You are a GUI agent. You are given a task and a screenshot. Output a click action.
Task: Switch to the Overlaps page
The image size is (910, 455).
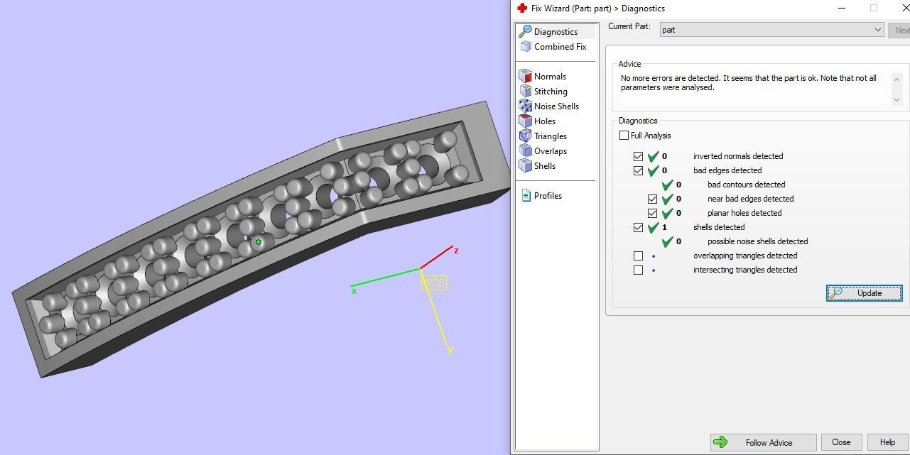click(550, 150)
